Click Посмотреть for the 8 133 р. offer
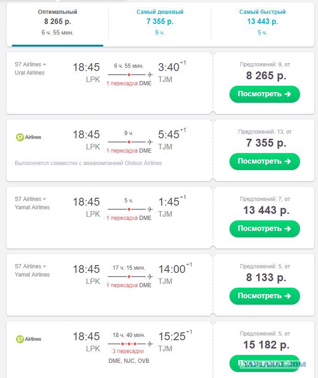Viewport: 318px width, 378px height. click(265, 296)
